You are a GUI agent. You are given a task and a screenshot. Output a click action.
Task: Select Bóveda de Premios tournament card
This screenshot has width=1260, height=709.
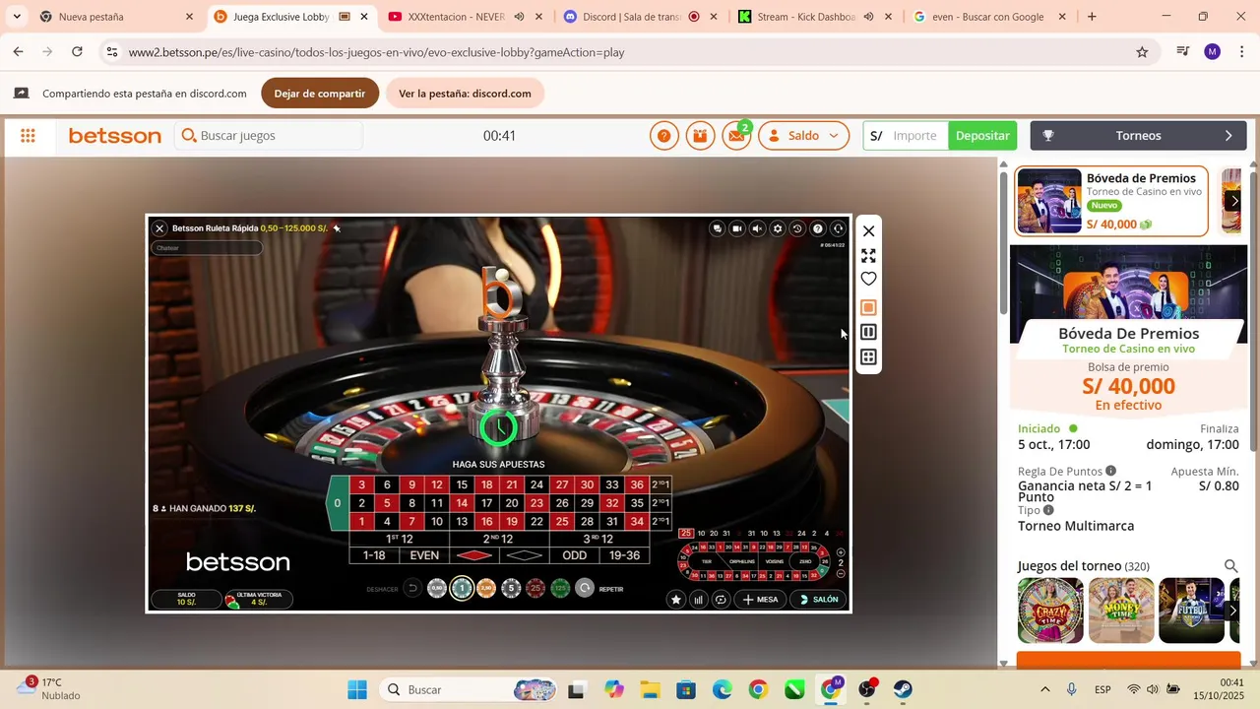tap(1111, 201)
